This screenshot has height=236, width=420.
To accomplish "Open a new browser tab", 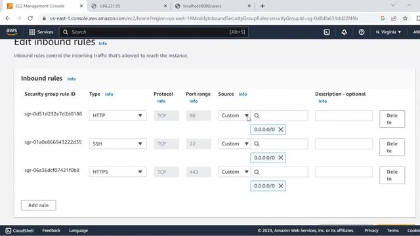I will [x=262, y=6].
